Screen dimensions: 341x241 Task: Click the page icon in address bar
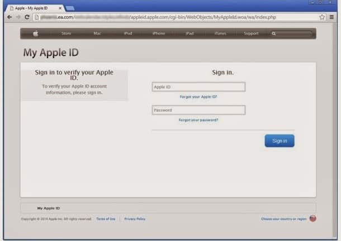36,17
